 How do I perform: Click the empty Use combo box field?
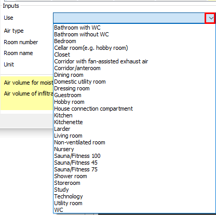pyautogui.click(x=129, y=18)
